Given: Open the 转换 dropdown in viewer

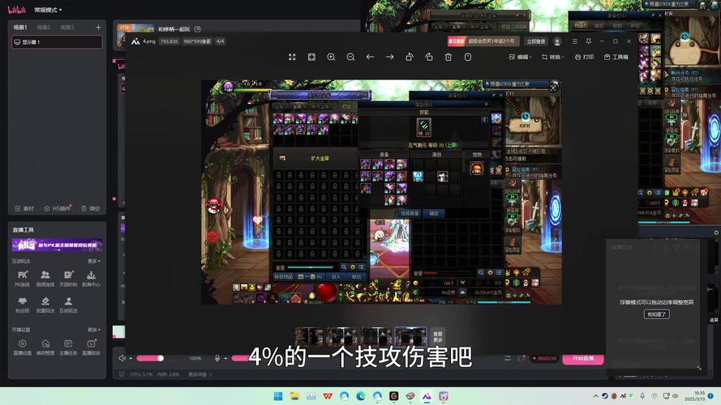Looking at the screenshot, I should [552, 57].
